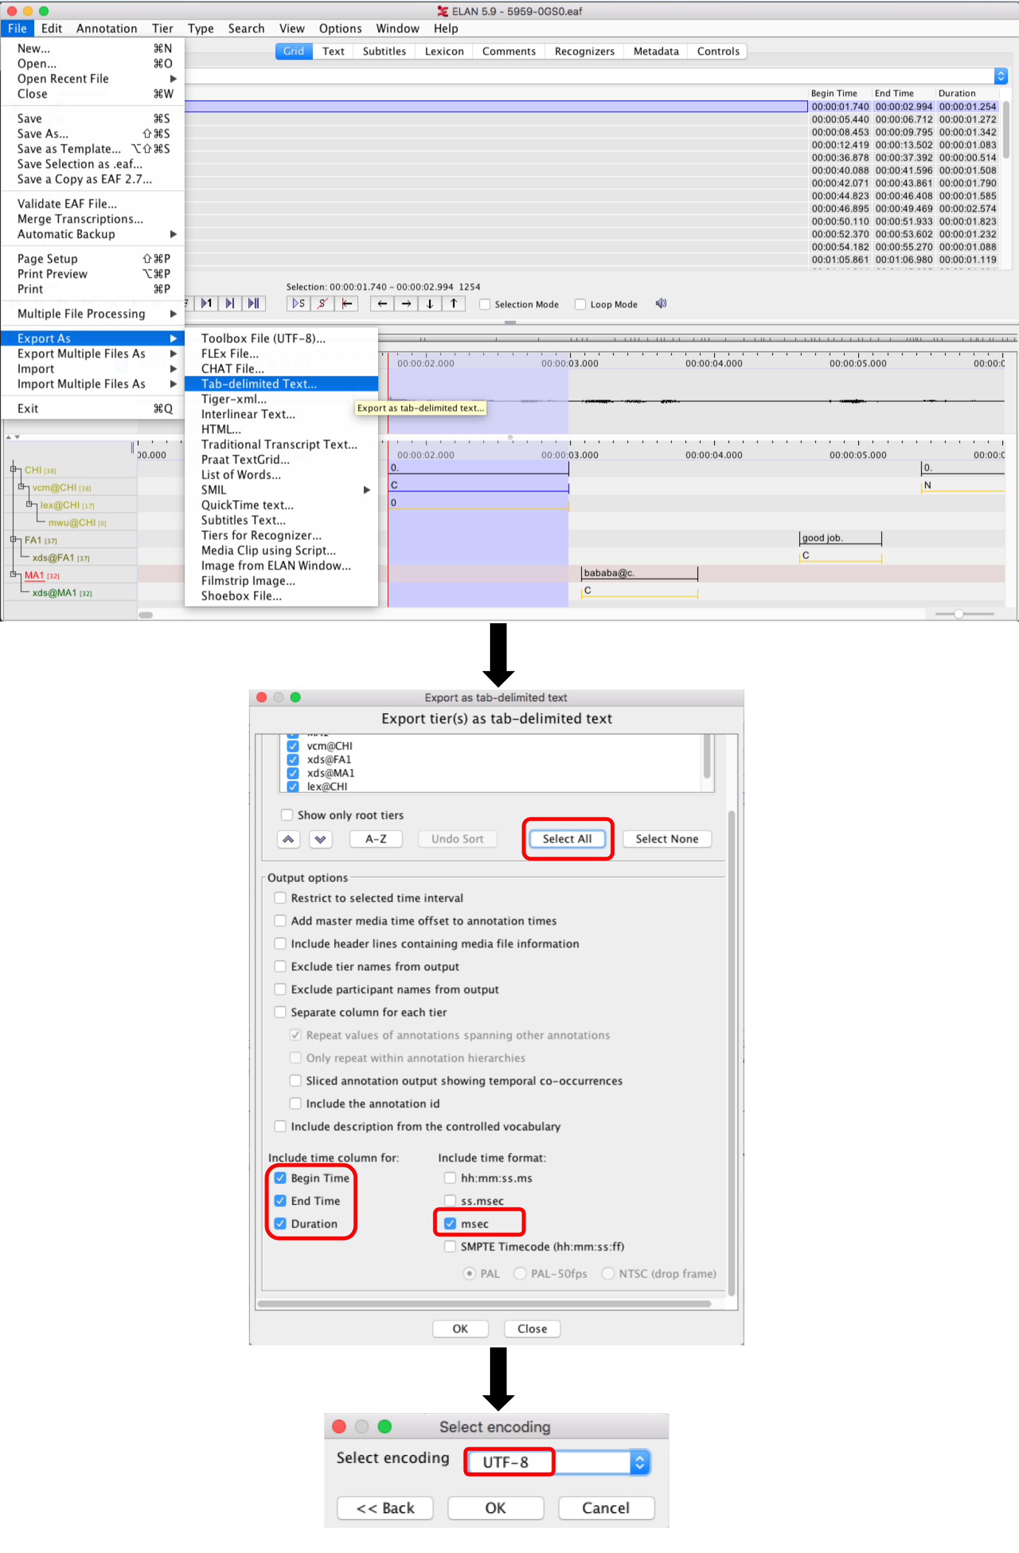The height and width of the screenshot is (1553, 1019).
Task: Expand Export Multiple Files As submenu
Action: pos(173,353)
